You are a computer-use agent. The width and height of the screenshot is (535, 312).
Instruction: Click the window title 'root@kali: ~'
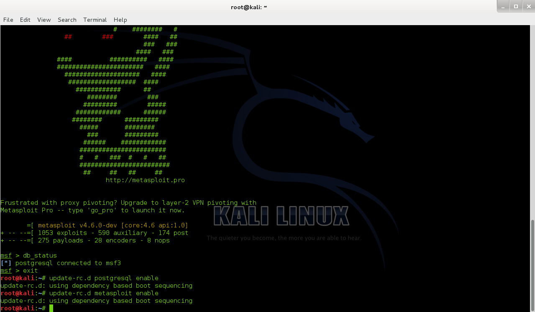(249, 7)
